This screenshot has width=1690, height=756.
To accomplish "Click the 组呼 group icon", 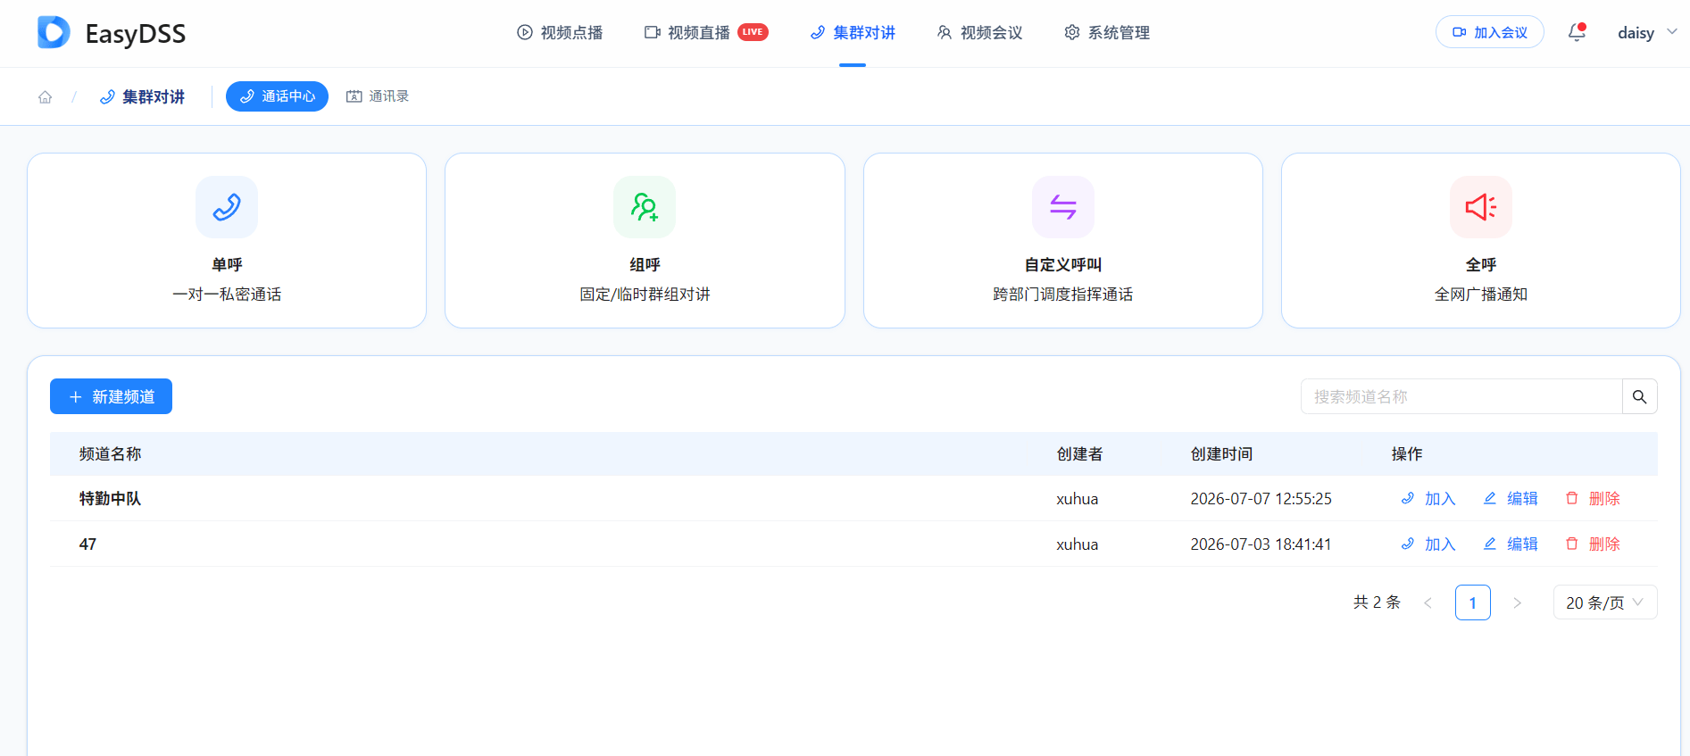I will click(x=645, y=207).
